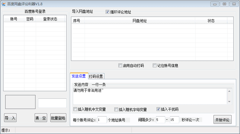Toggle 插入随机中文变量 checkbox

point(75,109)
